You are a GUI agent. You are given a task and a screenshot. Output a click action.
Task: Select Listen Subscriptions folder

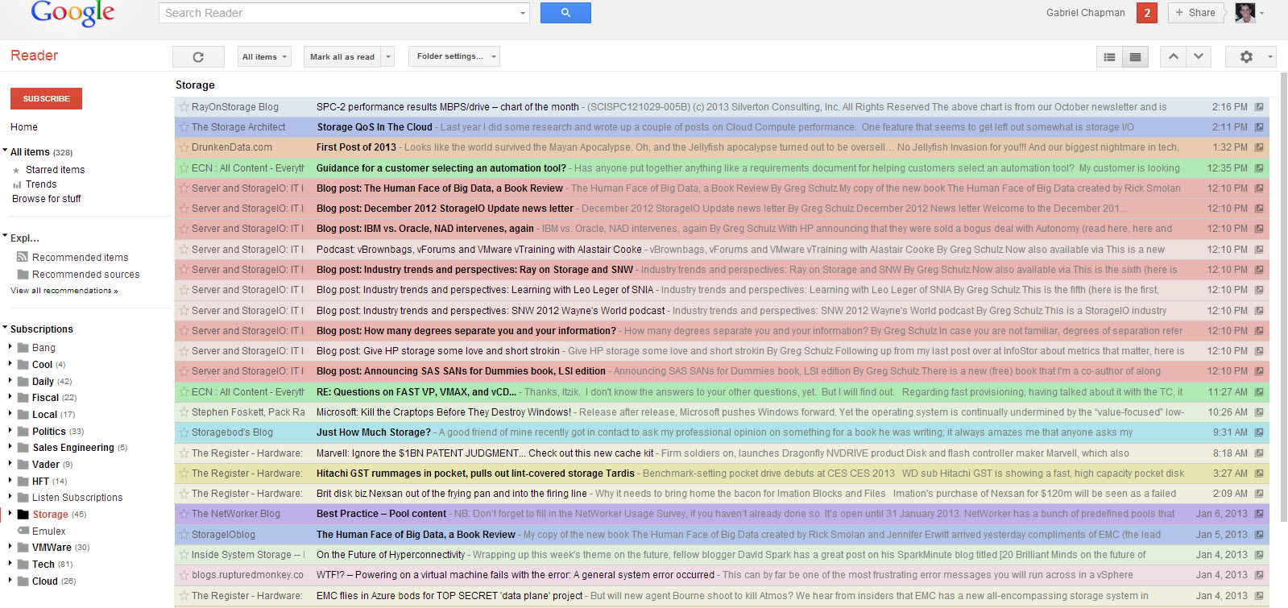tap(77, 498)
